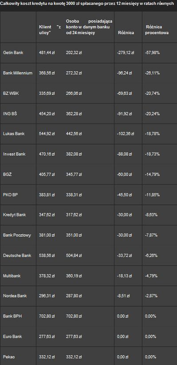Click the -4,79% Multibank percentage cell
This screenshot has height=365, width=177.
pyautogui.click(x=152, y=276)
